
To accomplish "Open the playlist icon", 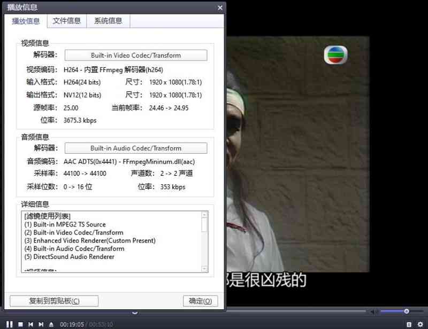I will [409, 324].
